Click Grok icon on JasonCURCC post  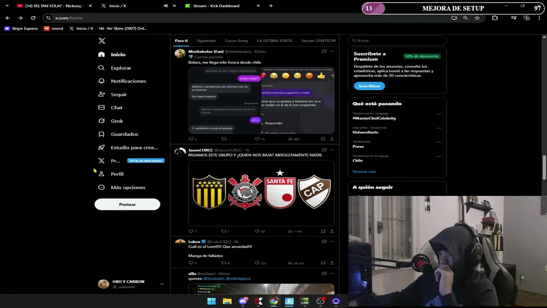[324, 150]
